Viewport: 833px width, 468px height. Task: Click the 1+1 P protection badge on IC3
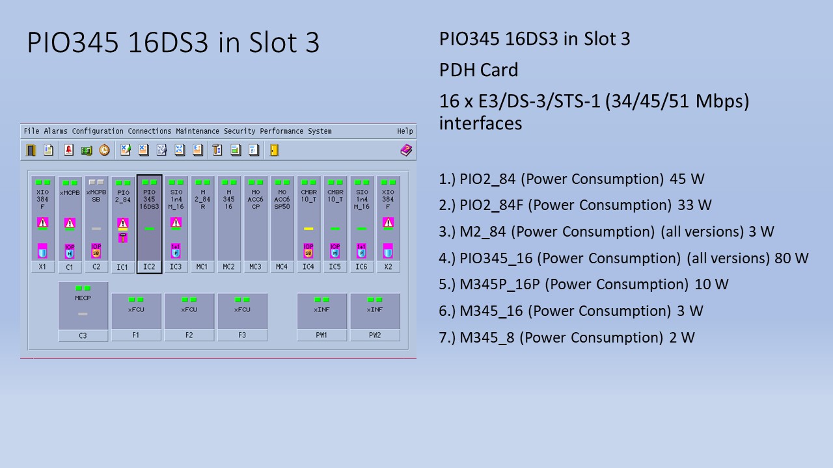176,250
